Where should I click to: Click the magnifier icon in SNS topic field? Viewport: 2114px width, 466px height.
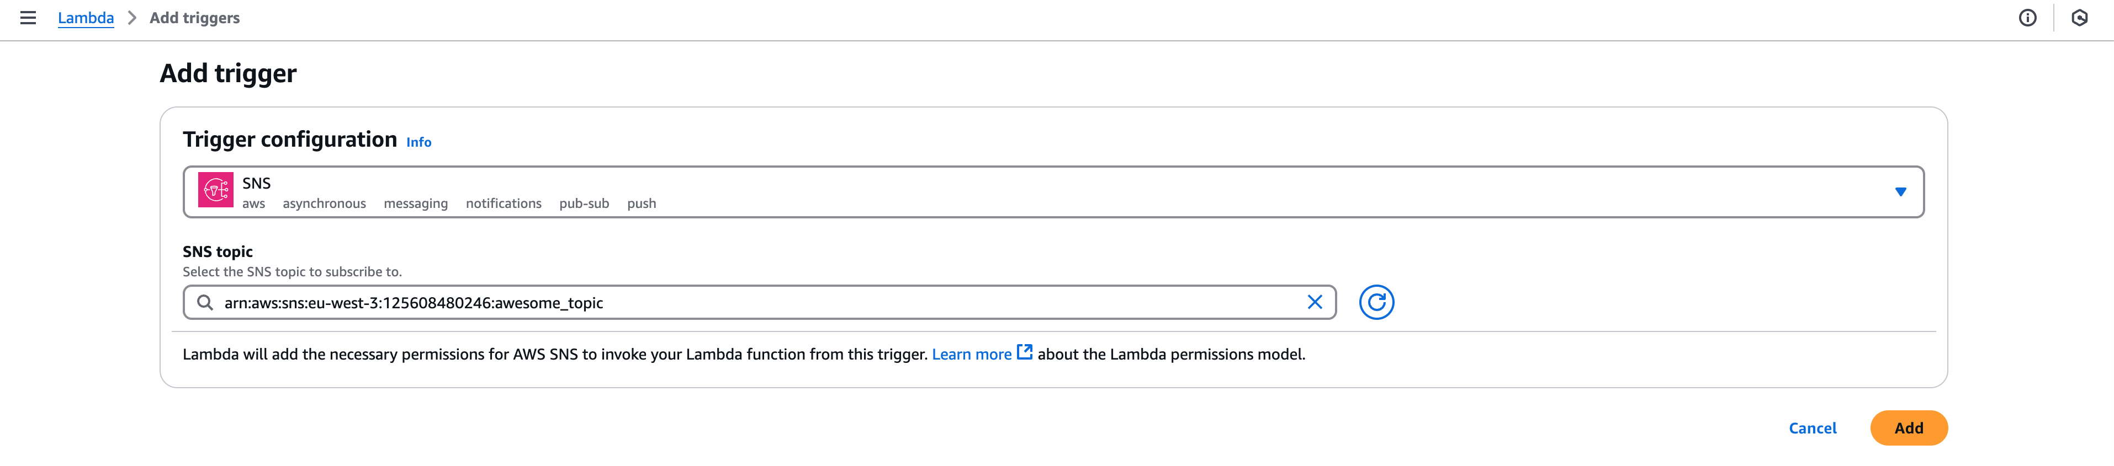pyautogui.click(x=205, y=303)
